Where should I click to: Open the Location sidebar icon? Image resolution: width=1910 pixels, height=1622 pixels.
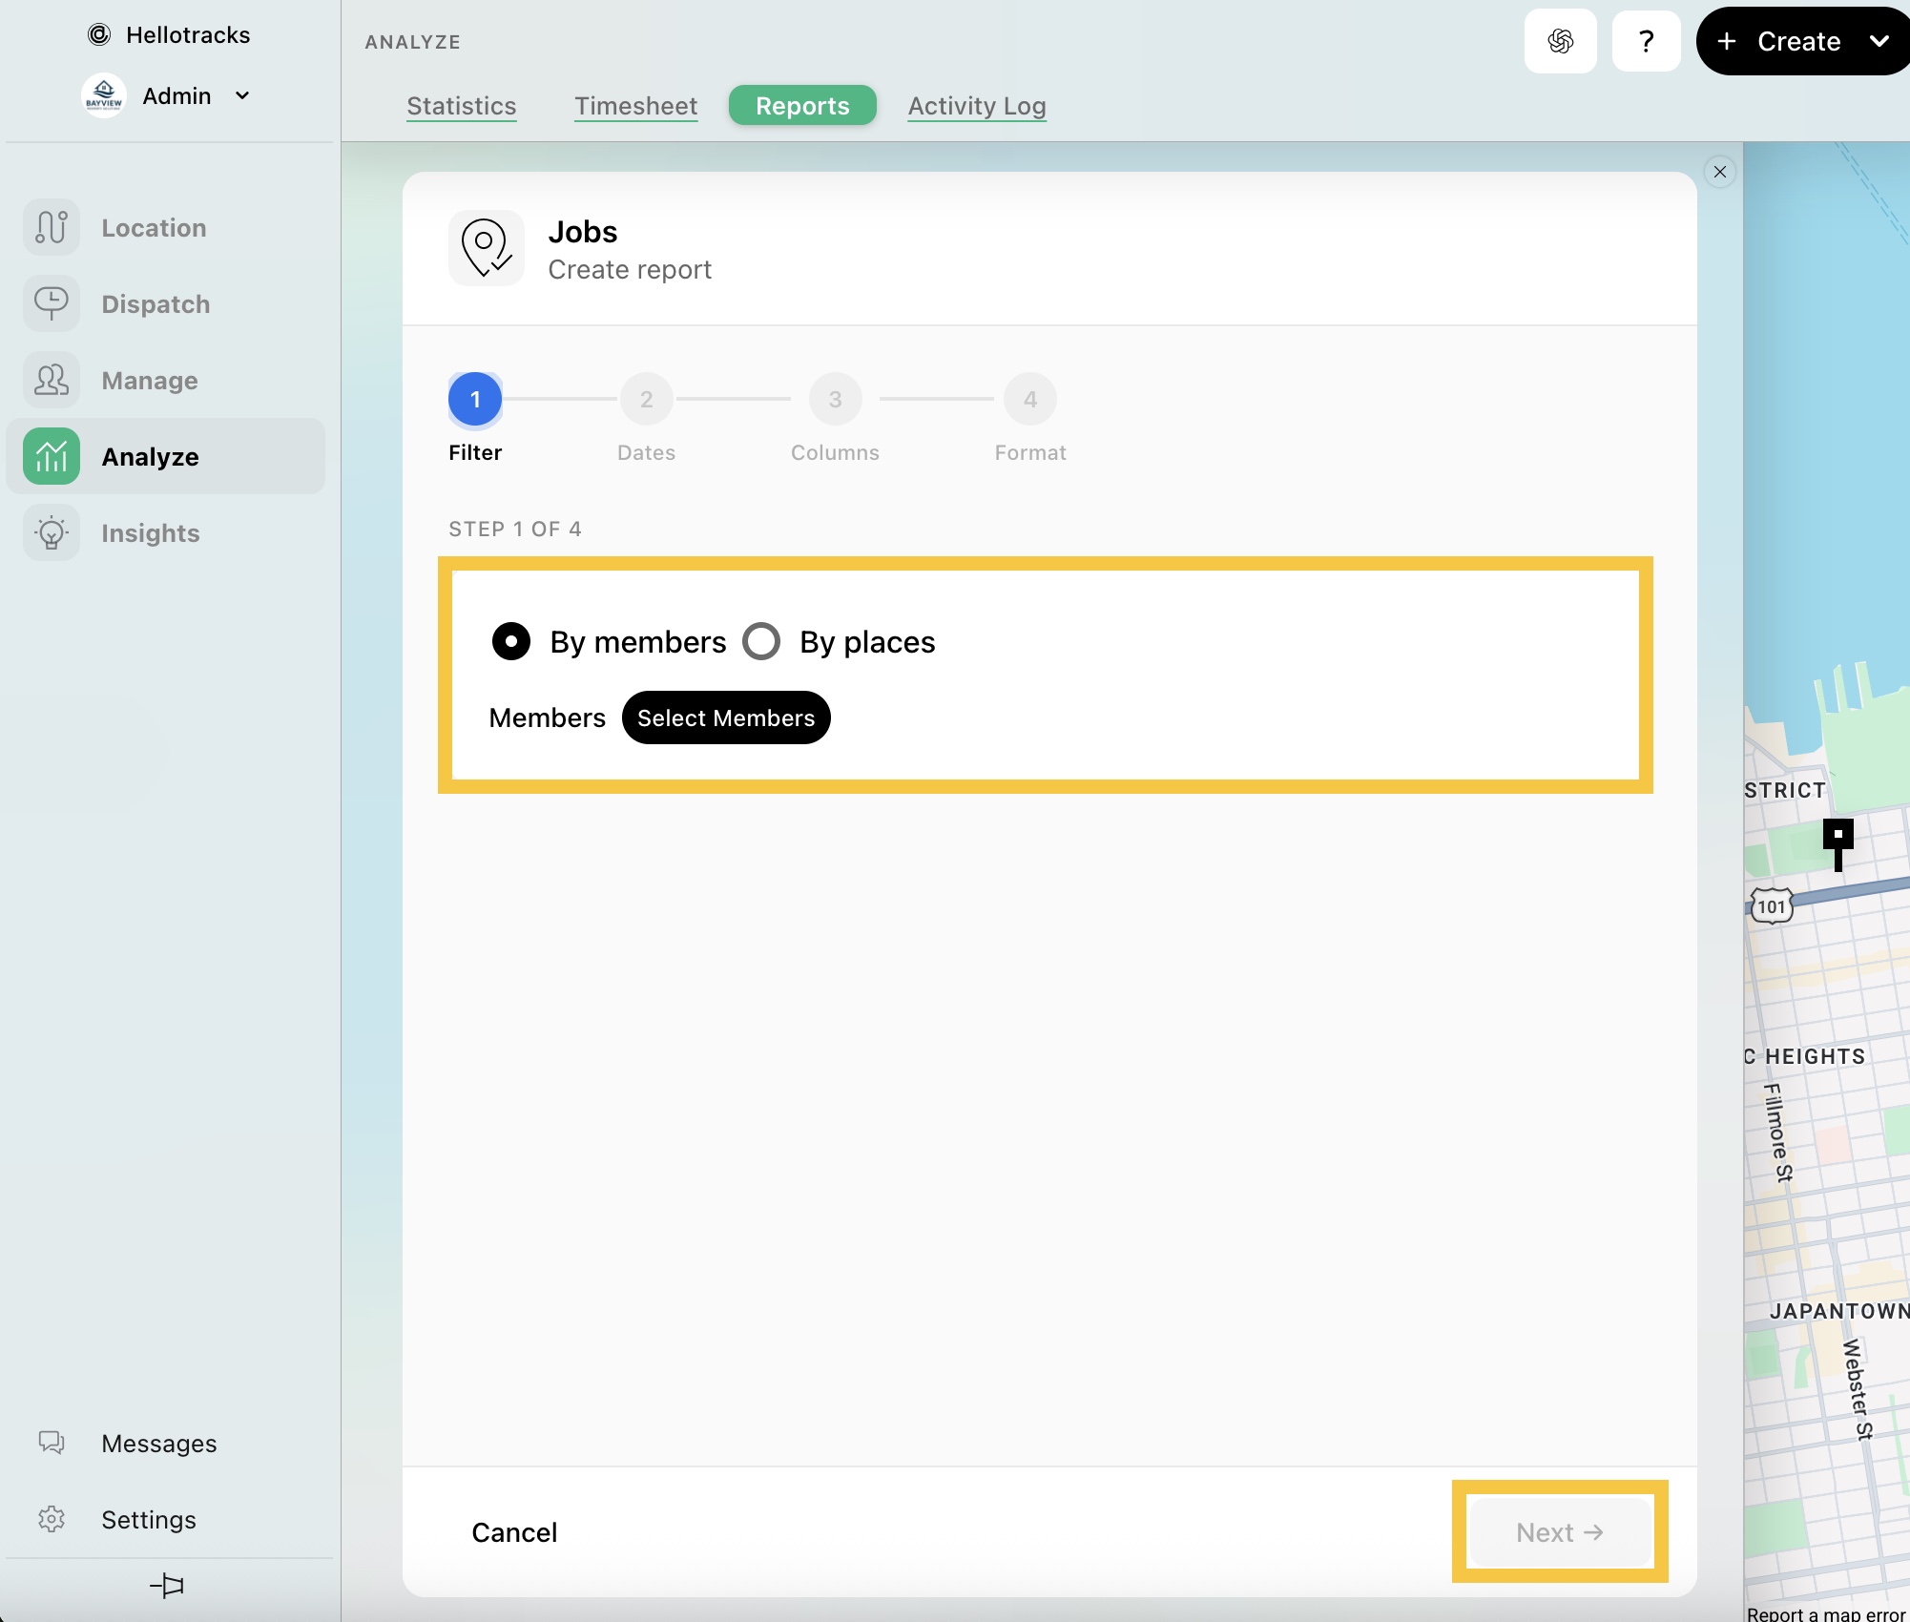click(52, 228)
